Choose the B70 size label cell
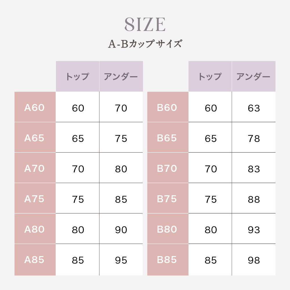Screen dimensions: 290x290 167,169
